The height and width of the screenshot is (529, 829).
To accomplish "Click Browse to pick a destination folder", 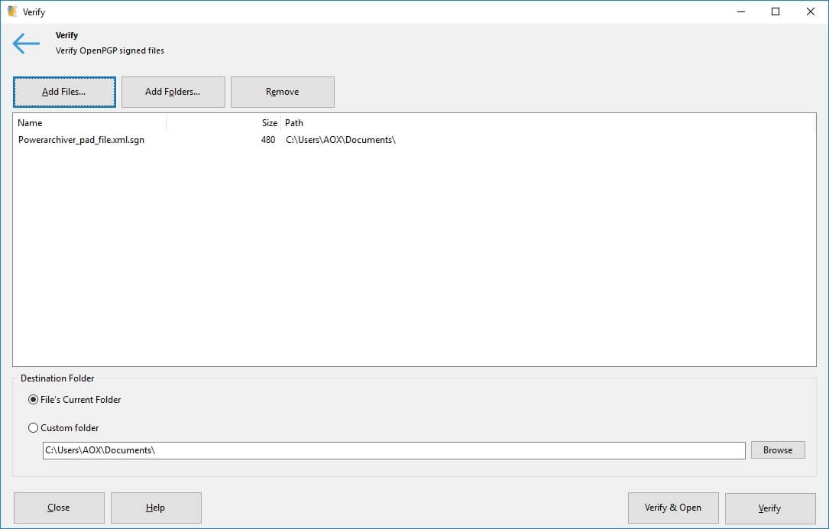I will pyautogui.click(x=777, y=450).
